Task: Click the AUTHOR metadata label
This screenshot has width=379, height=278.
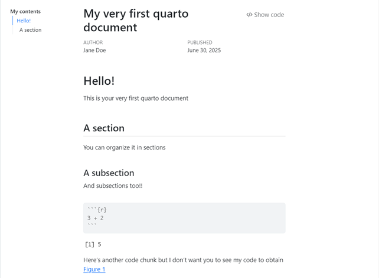Action: point(93,42)
